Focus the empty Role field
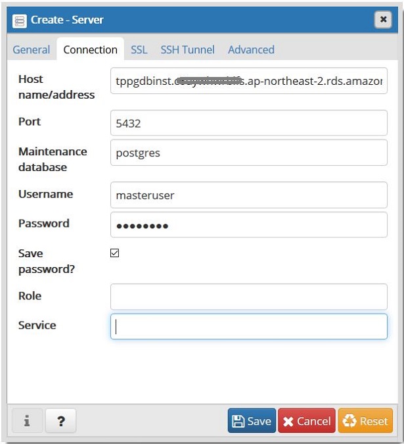The height and width of the screenshot is (444, 404). (x=249, y=297)
